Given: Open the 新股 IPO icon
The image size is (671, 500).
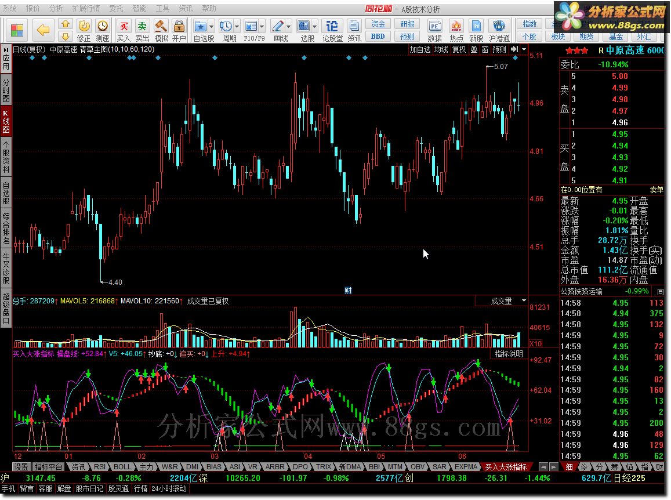Looking at the screenshot, I should click(x=476, y=30).
